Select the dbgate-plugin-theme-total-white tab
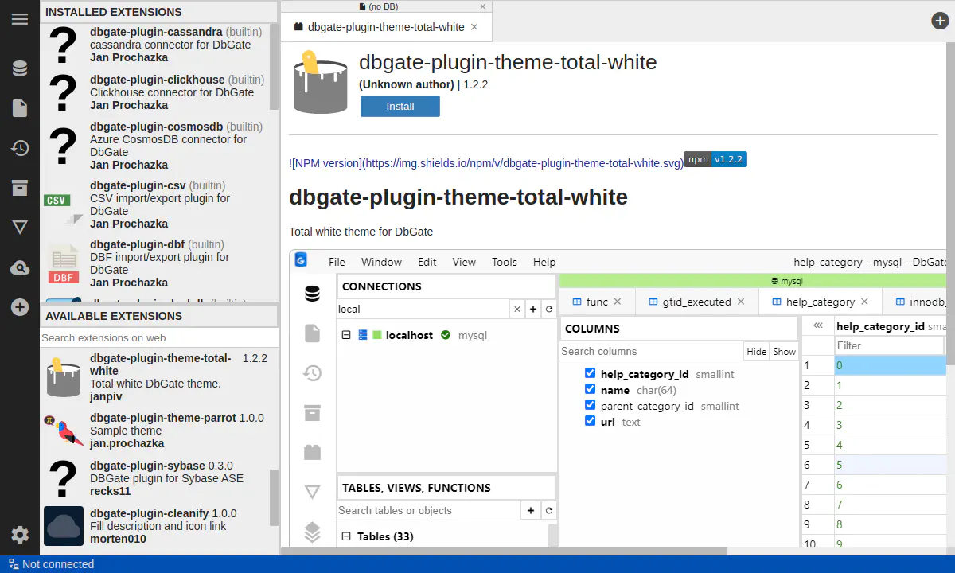 [x=385, y=27]
